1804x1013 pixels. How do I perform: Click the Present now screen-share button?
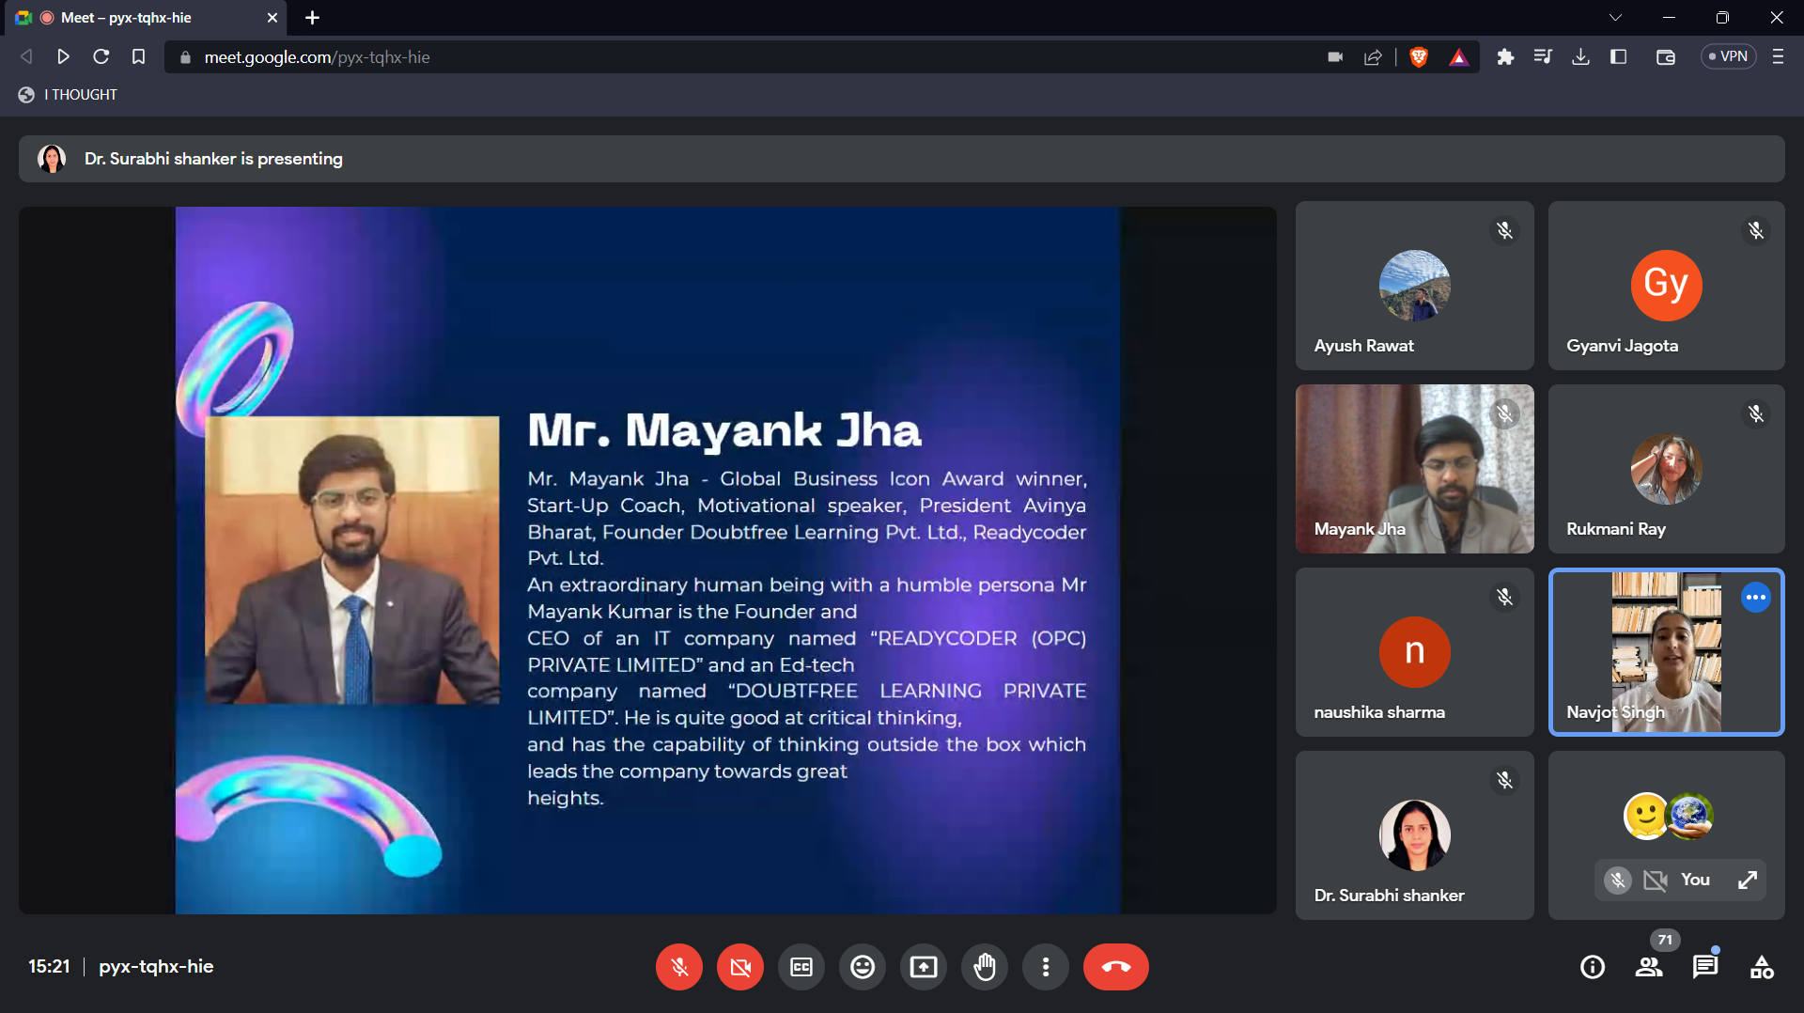tap(924, 967)
